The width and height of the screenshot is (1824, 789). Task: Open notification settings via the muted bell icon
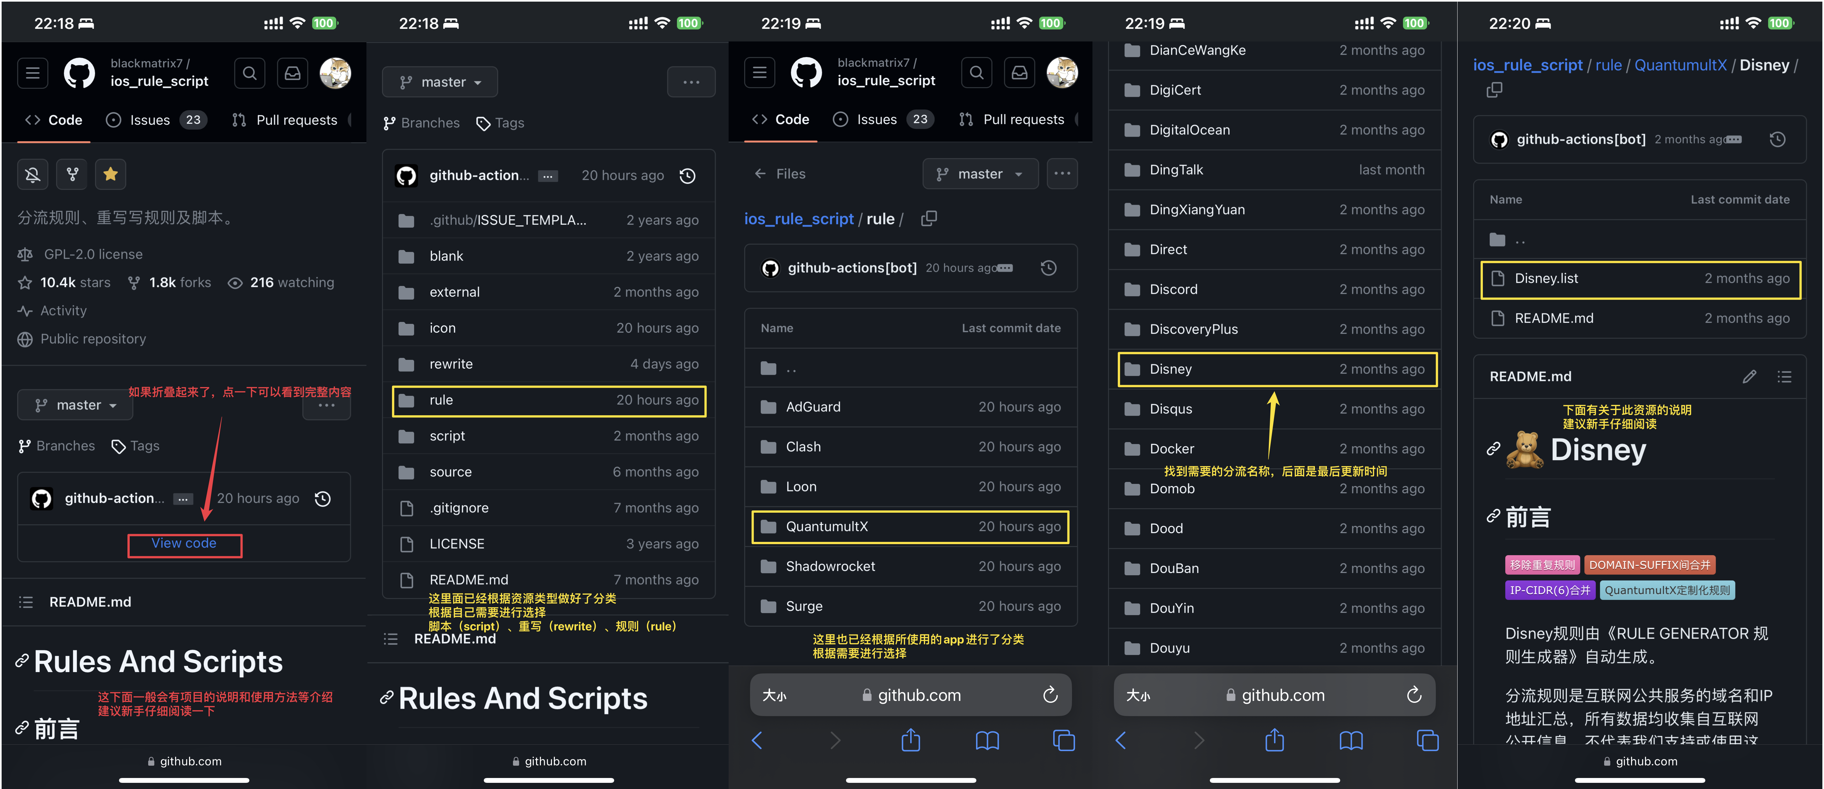tap(32, 174)
